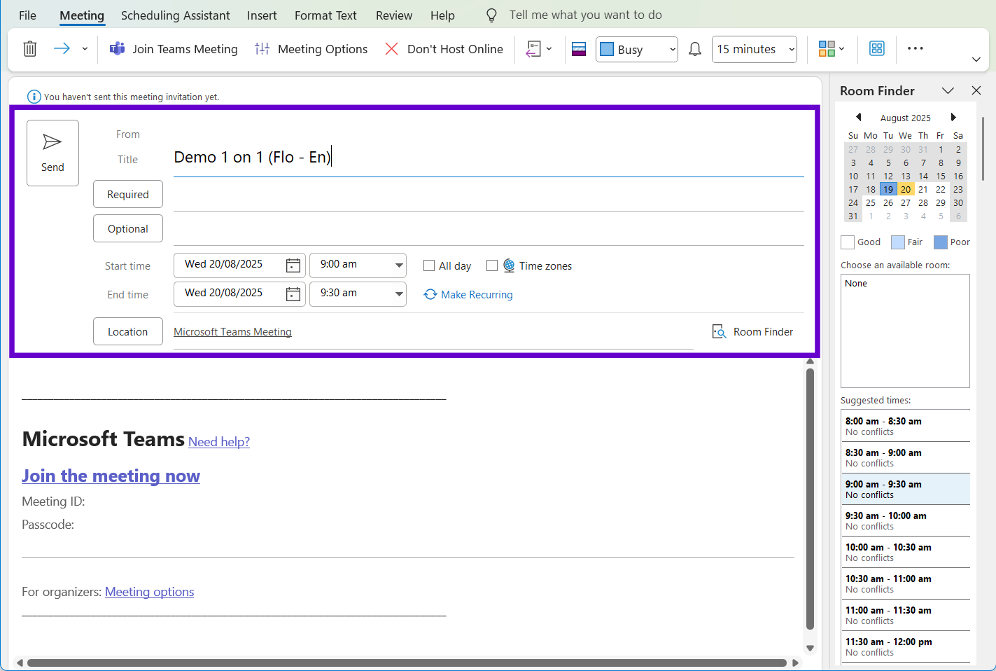Click the Time zones globe icon

[509, 265]
